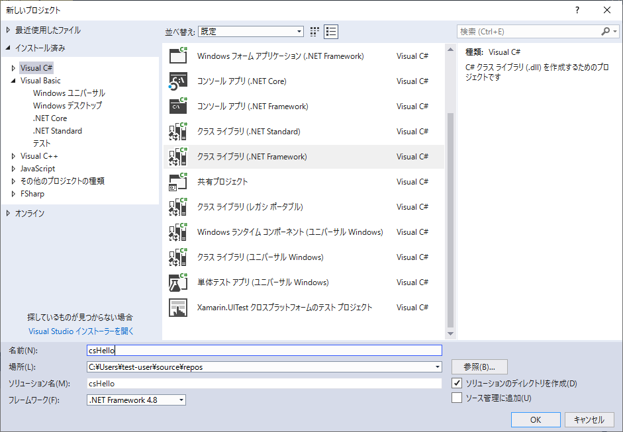This screenshot has height=432, width=623.
Task: Choose the クラス ライブラリ (レガシ ポータブル) icon
Action: click(x=178, y=207)
